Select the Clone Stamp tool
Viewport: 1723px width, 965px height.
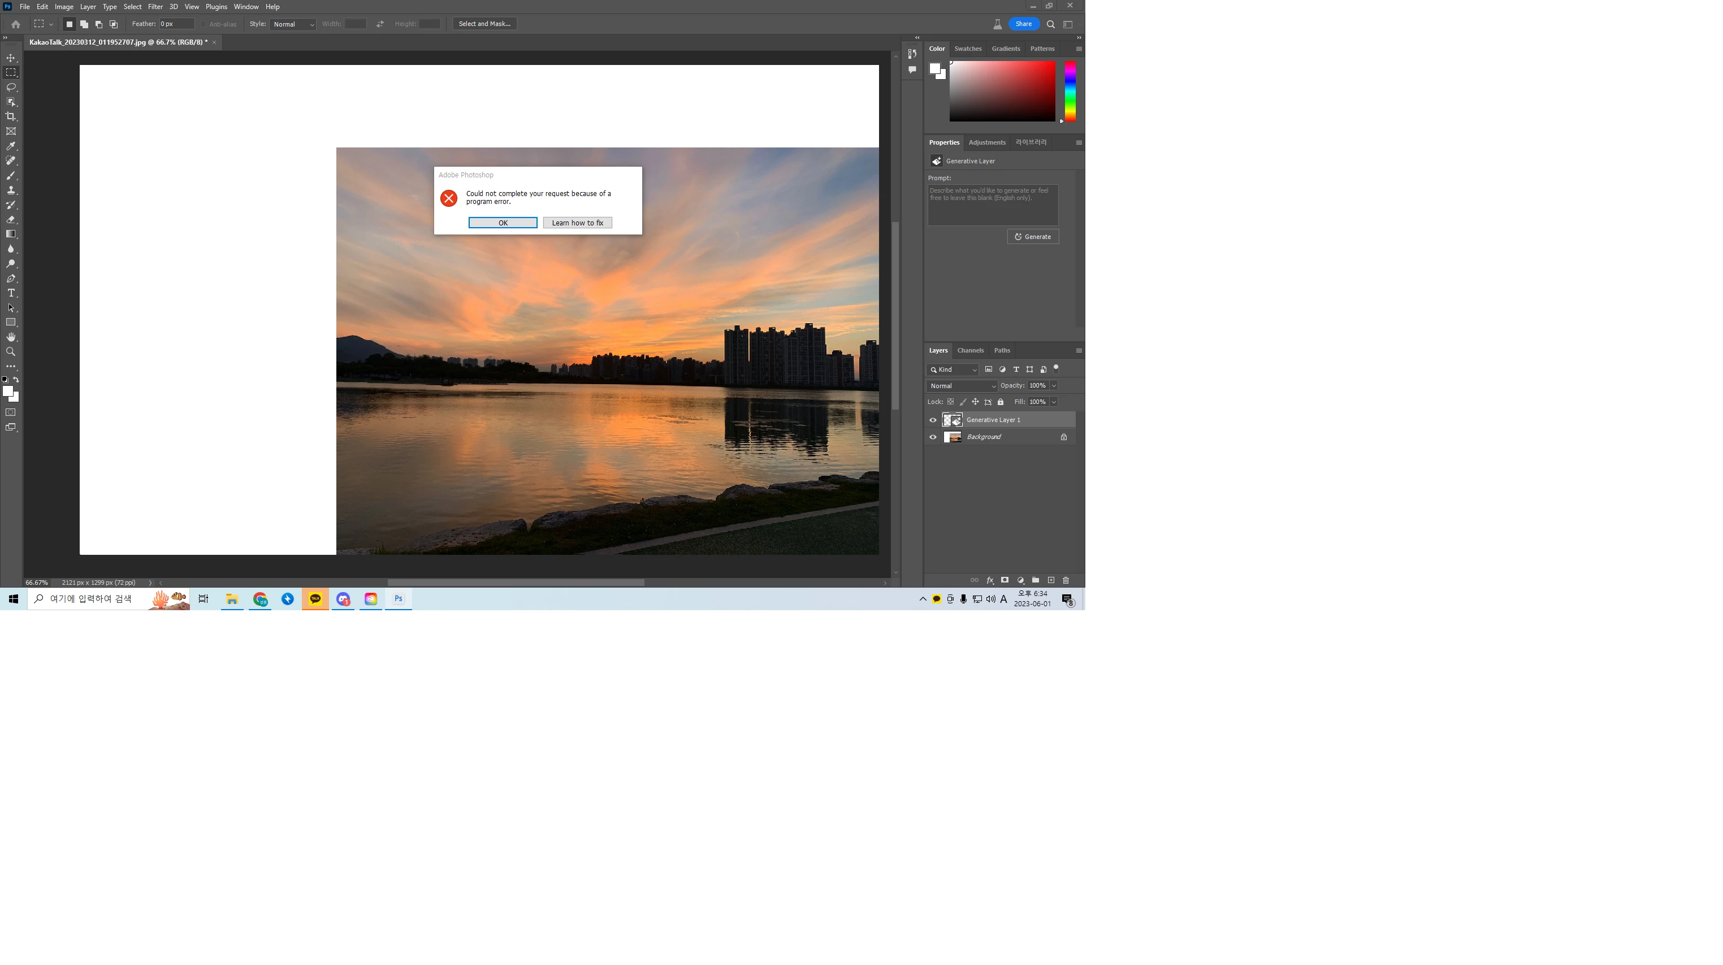[11, 190]
